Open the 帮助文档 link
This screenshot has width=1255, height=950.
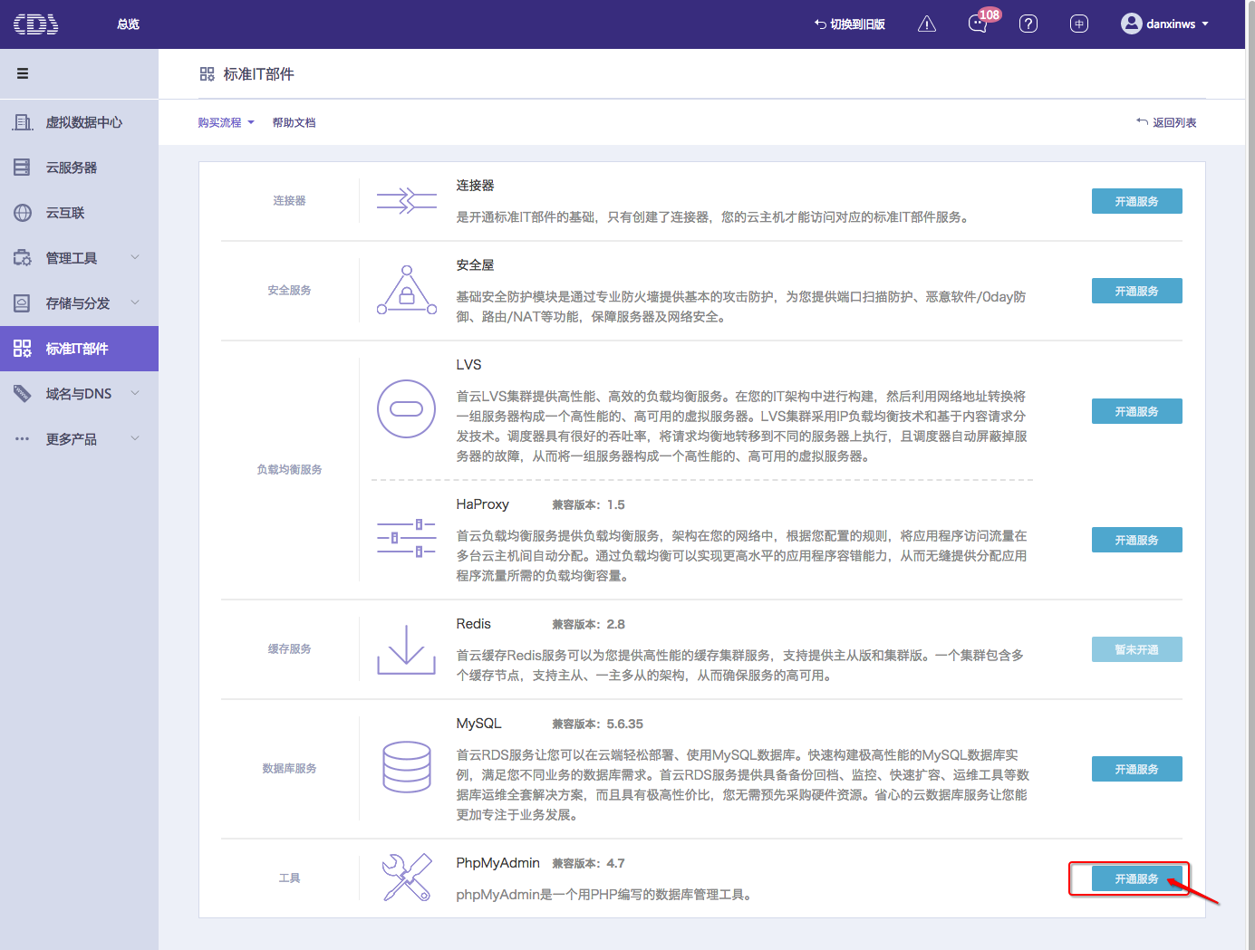(294, 122)
